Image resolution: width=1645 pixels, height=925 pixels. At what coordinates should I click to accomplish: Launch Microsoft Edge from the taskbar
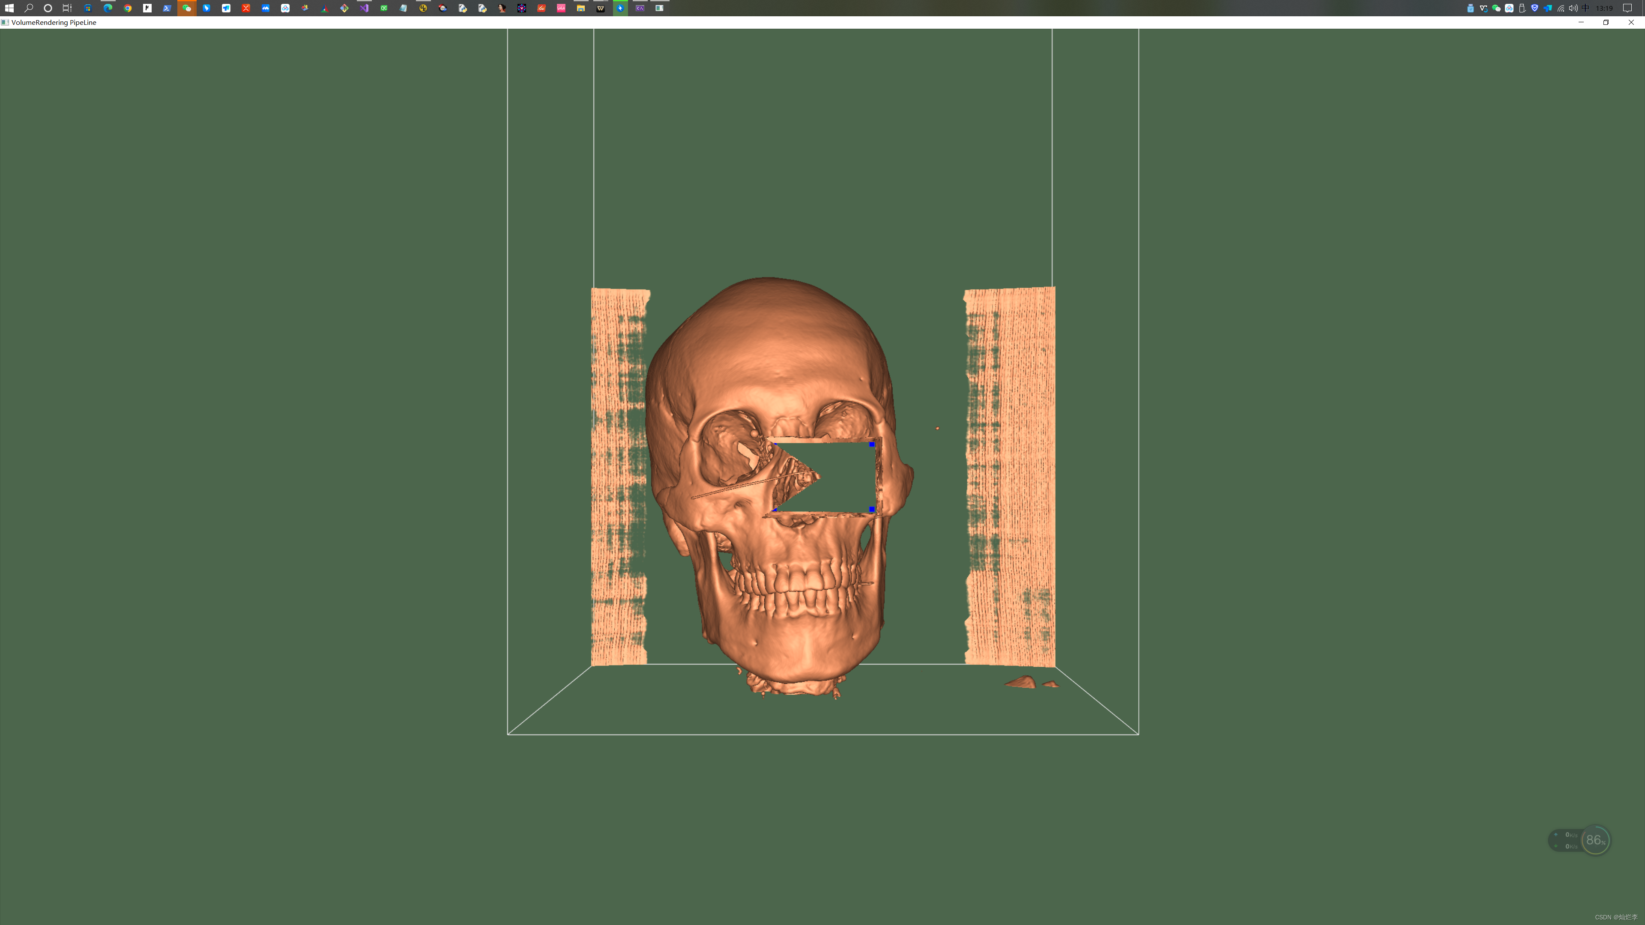click(108, 8)
